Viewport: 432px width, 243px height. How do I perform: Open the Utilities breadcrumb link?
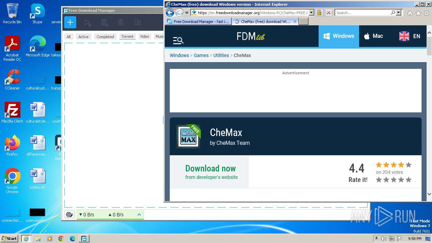221,55
